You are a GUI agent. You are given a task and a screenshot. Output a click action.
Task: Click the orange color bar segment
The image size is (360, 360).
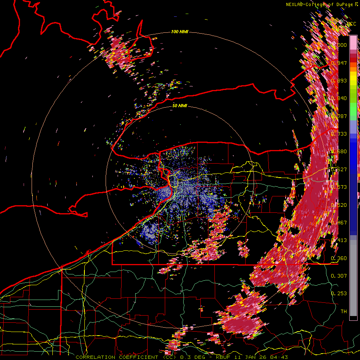[x=353, y=69]
